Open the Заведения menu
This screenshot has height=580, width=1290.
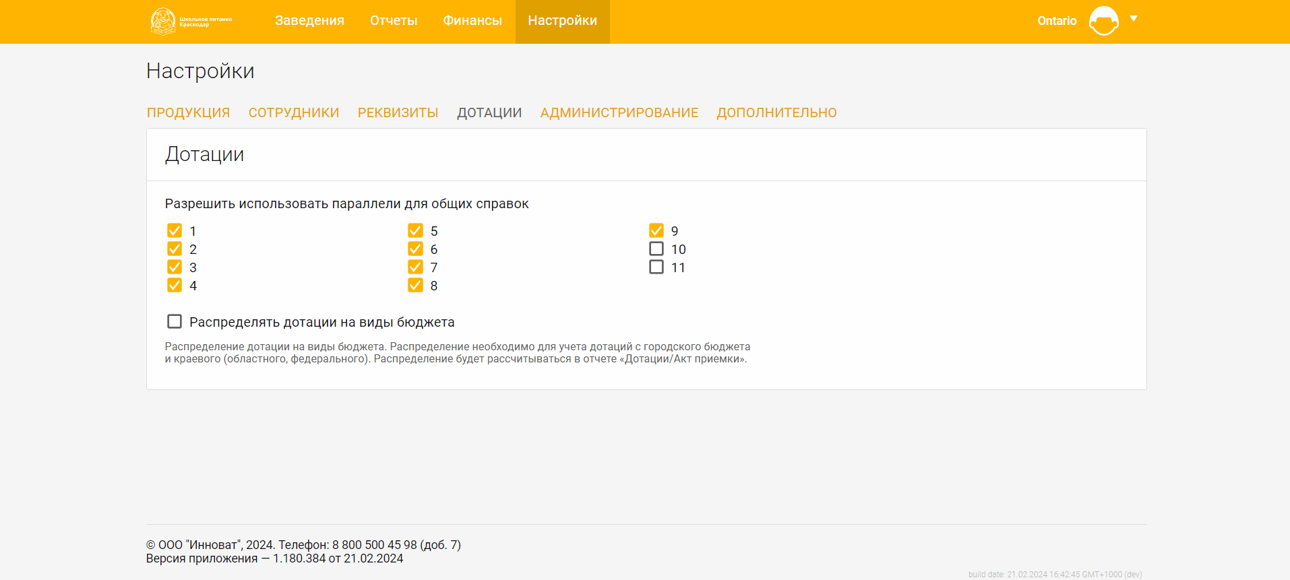click(309, 21)
